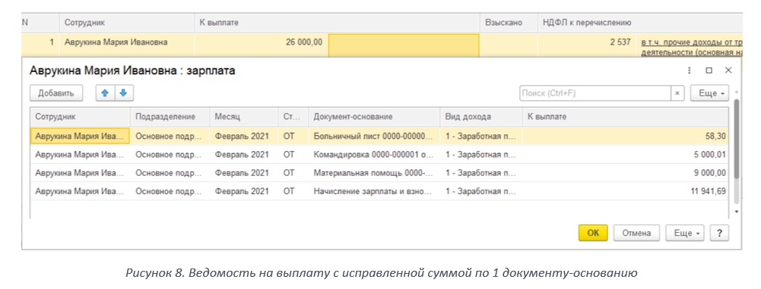
Task: Clear search field with the x button
Action: pos(677,93)
